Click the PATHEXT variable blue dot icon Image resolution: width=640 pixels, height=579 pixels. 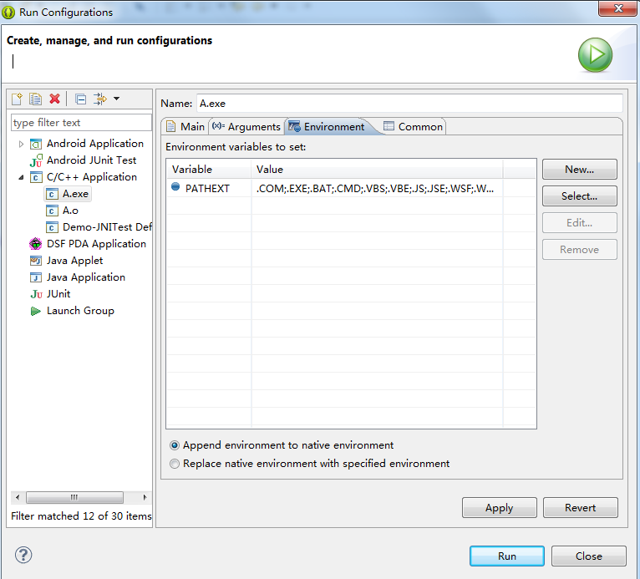[x=175, y=187]
